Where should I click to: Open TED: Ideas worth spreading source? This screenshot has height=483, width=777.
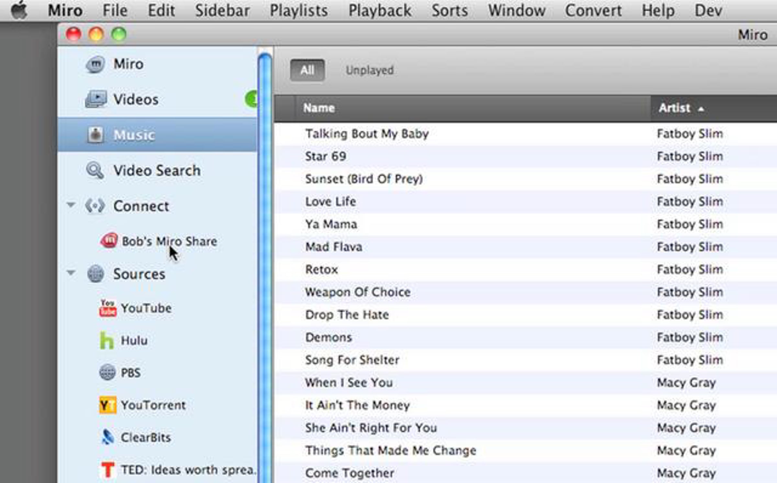tap(188, 470)
